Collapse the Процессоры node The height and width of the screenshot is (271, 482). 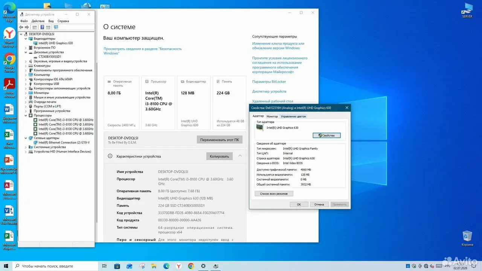click(26, 116)
